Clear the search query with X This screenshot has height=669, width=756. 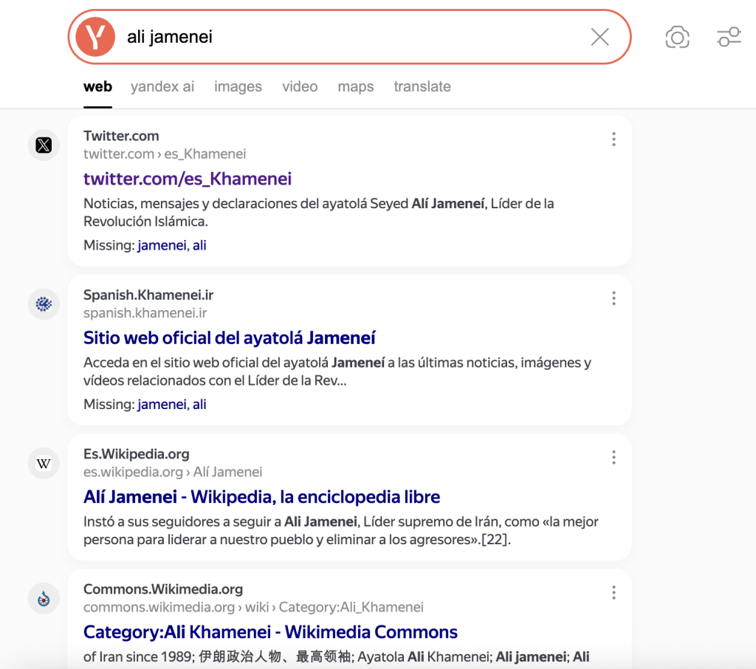pos(599,37)
